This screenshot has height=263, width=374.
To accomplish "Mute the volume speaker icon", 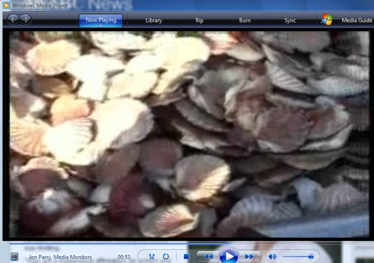I will coord(272,256).
